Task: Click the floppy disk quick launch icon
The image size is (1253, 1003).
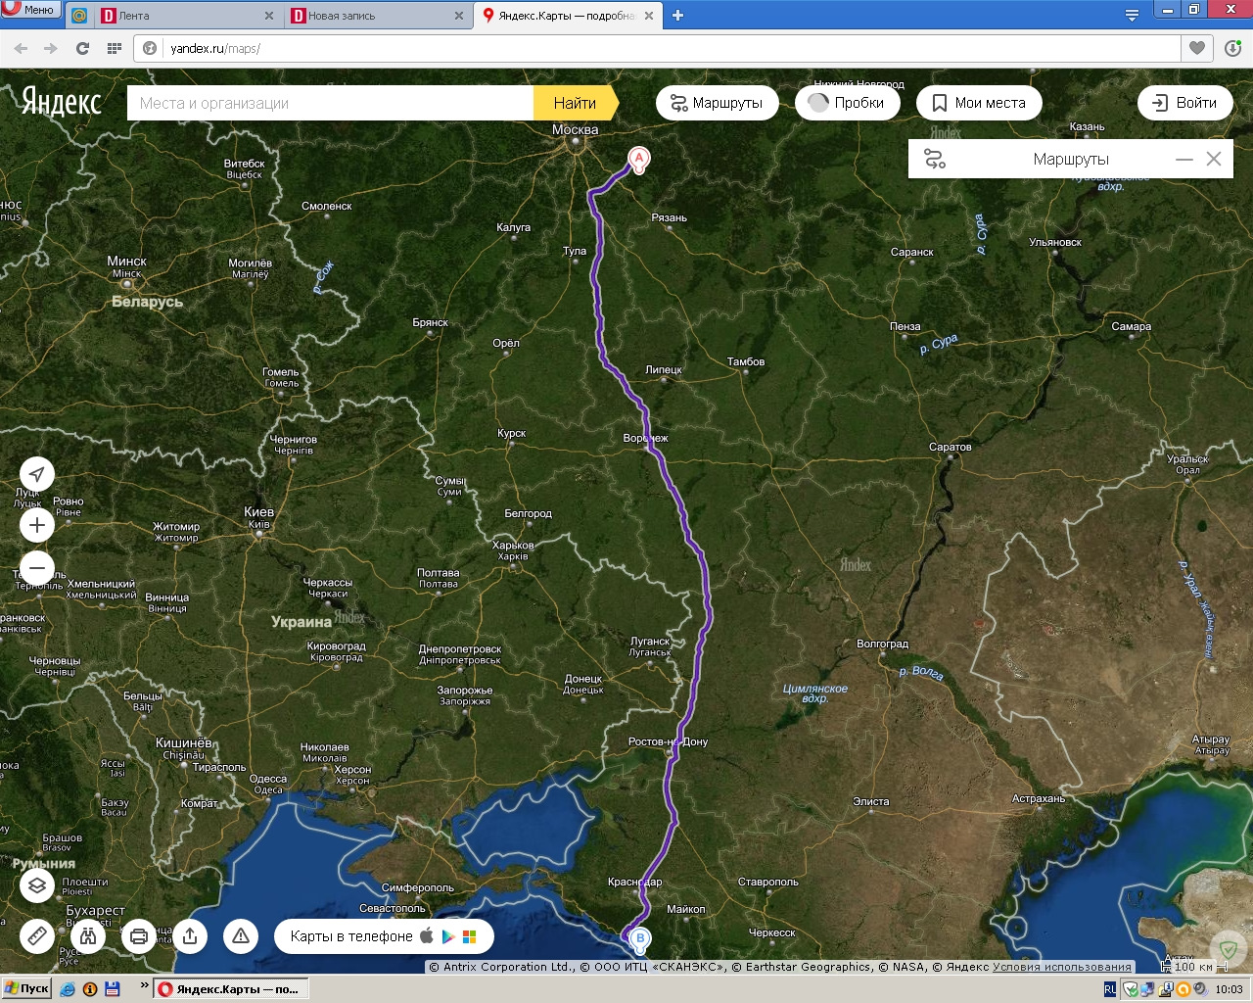Action: click(112, 989)
